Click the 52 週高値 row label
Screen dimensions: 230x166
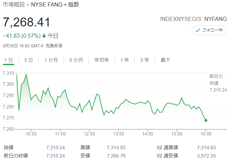click(x=167, y=147)
